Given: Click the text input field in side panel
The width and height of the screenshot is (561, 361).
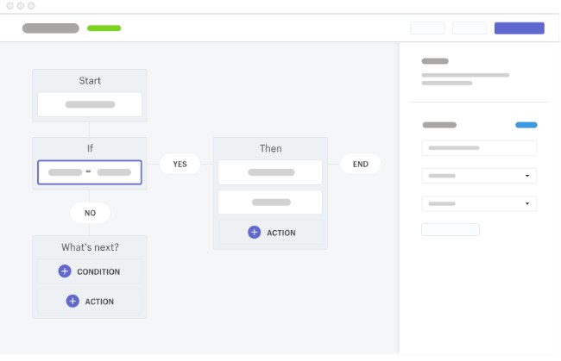Looking at the screenshot, I should (x=479, y=148).
